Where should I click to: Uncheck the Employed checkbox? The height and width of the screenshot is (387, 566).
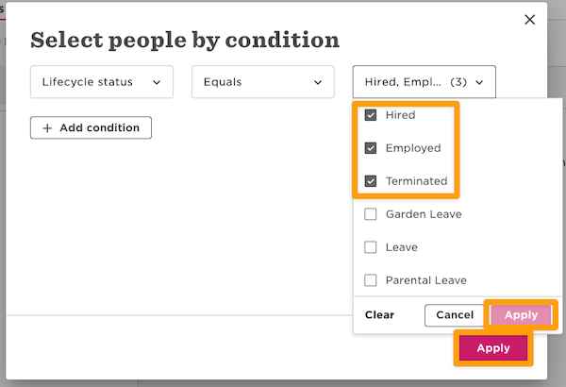[x=371, y=148]
